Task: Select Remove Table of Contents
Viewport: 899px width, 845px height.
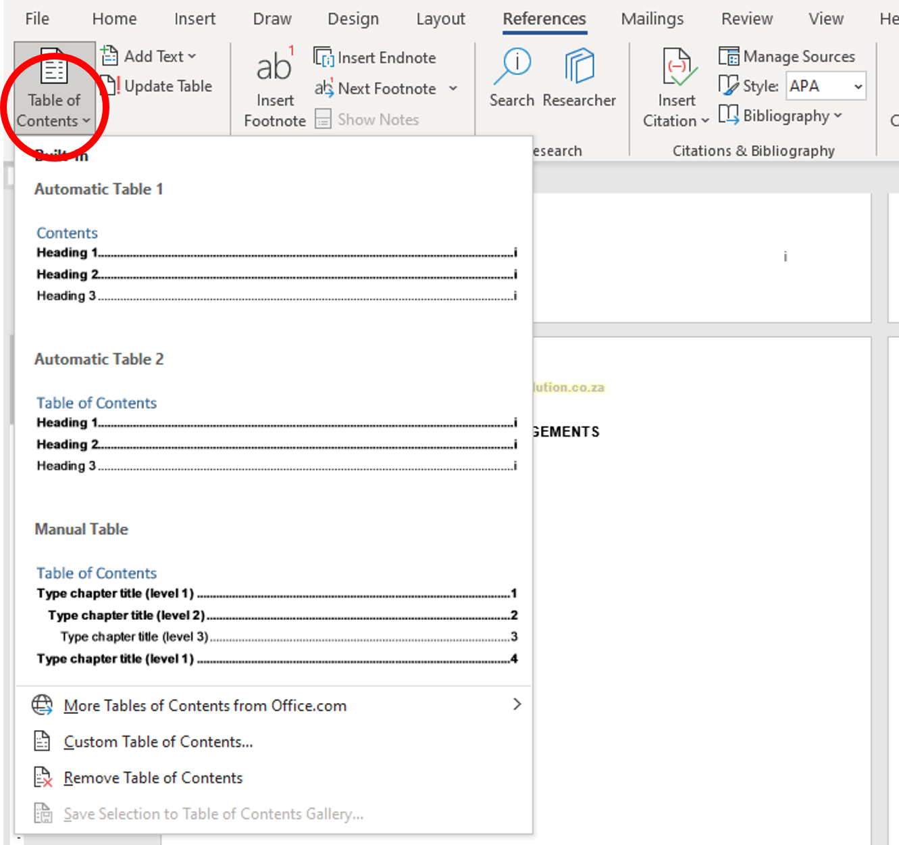Action: (153, 778)
